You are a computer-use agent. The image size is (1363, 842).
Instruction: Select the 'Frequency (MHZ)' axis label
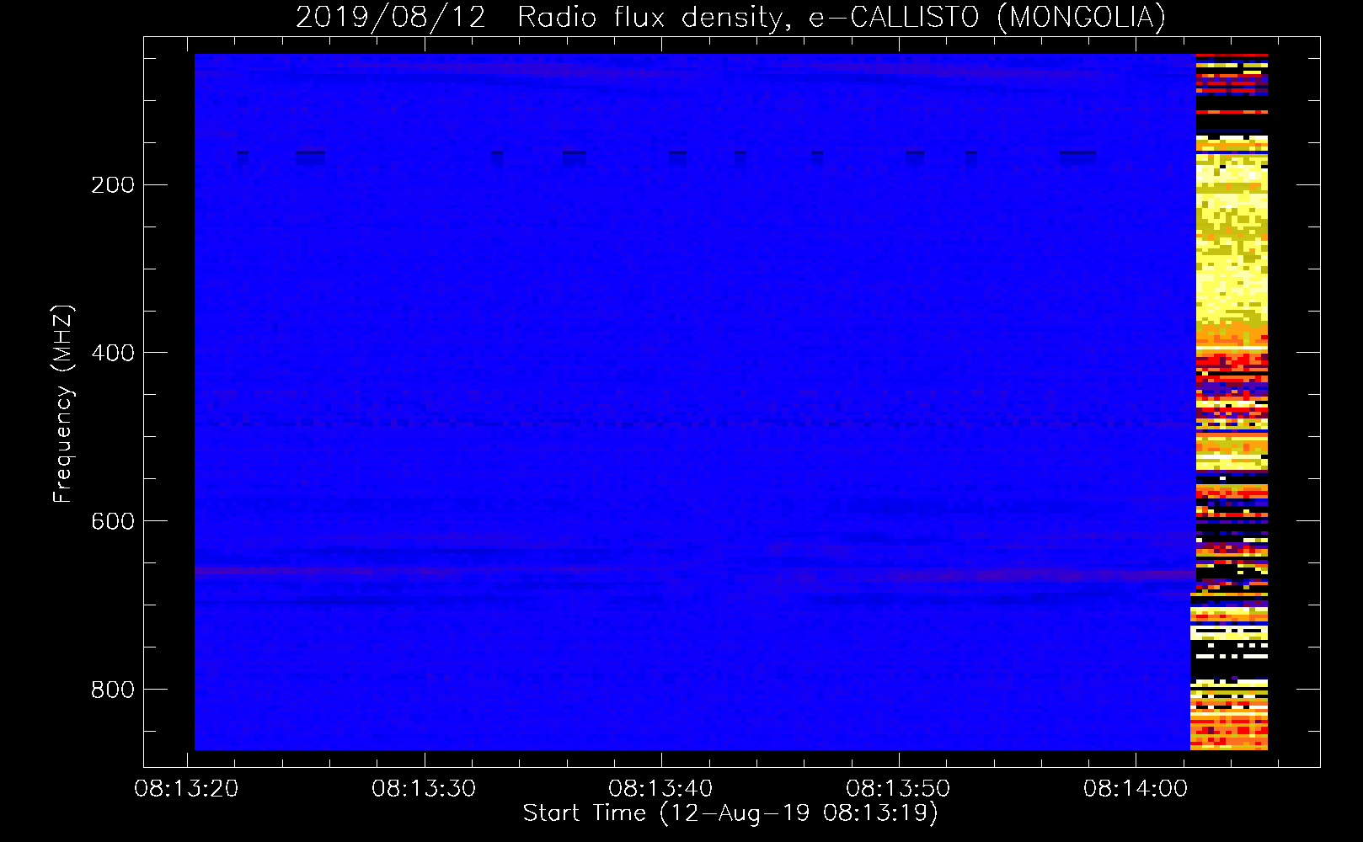pos(63,404)
